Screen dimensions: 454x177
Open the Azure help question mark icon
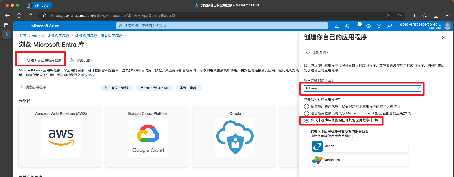coord(379,26)
